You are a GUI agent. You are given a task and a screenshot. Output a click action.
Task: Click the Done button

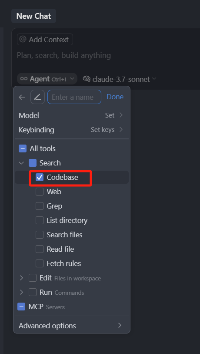pos(115,97)
